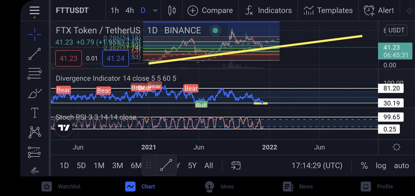Select the brush drawing tool
The width and height of the screenshot is (415, 196).
coord(35,93)
